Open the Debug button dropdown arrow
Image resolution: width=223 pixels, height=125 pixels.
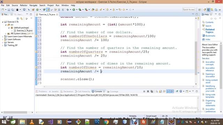tap(70, 10)
